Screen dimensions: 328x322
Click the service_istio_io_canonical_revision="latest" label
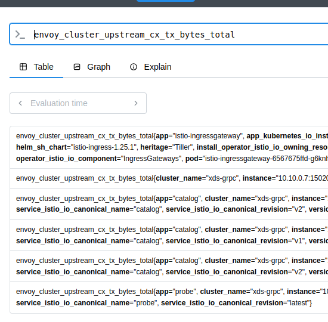tap(236, 303)
